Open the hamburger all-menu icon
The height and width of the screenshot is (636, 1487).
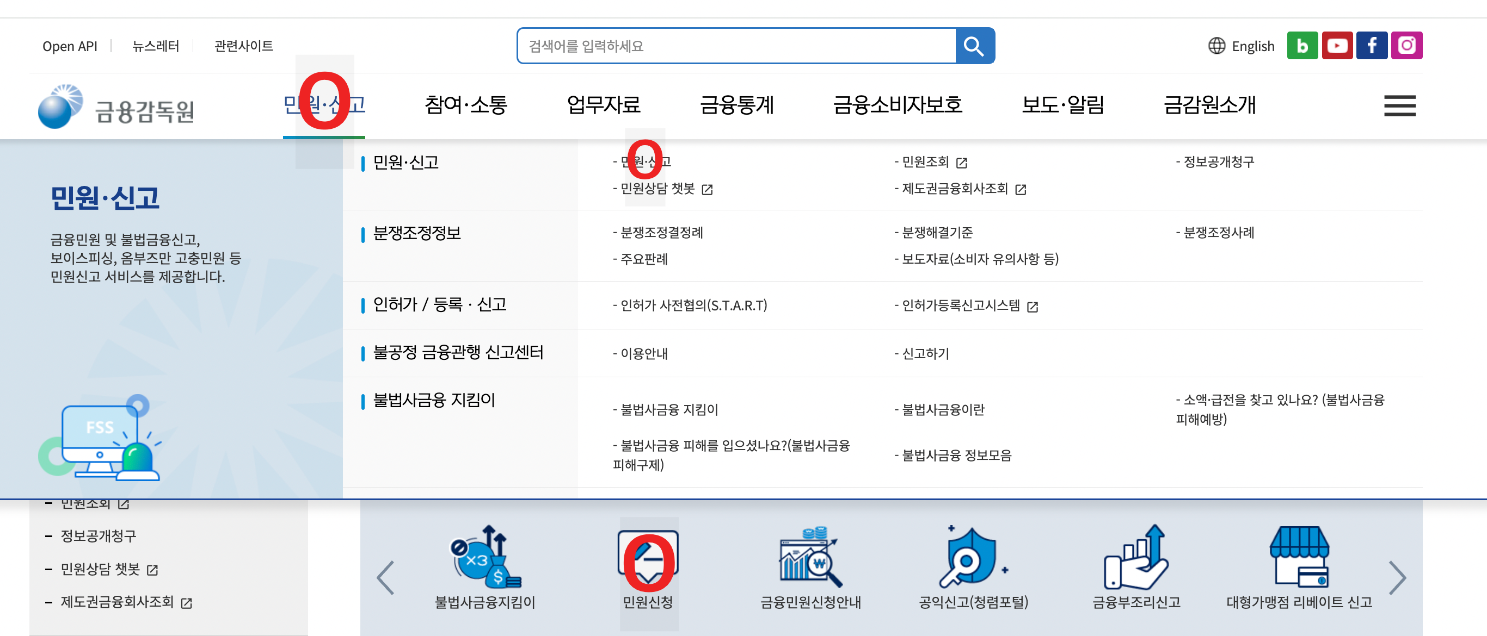(x=1399, y=105)
